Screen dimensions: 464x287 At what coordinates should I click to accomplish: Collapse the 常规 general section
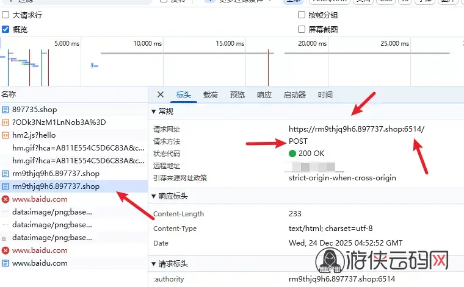pyautogui.click(x=154, y=112)
